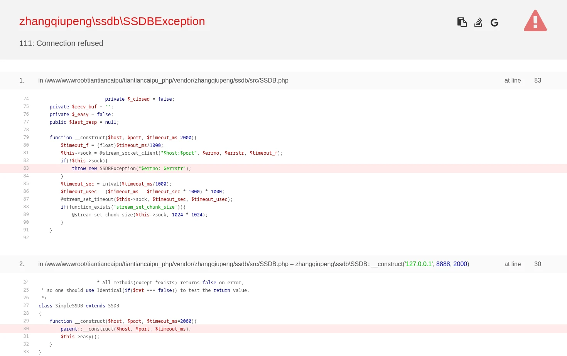Select the highlighted parent::__construct line
Image resolution: width=567 pixels, height=356 pixels.
(x=283, y=329)
